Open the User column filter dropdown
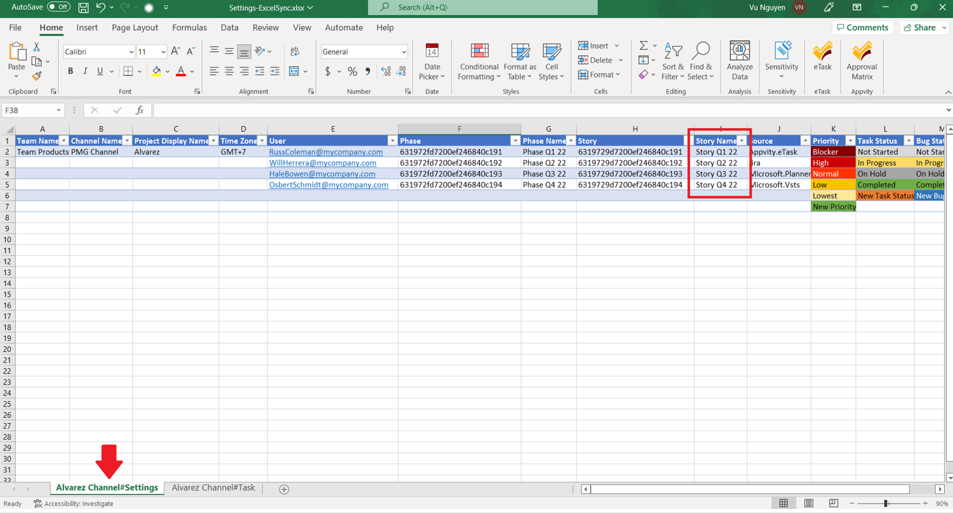The width and height of the screenshot is (953, 513). 392,141
